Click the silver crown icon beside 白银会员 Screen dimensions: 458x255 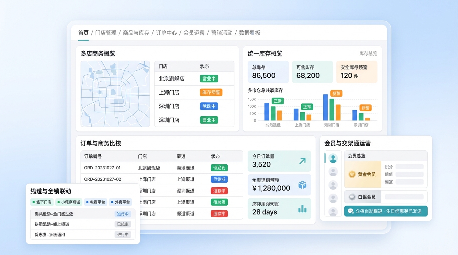(352, 197)
